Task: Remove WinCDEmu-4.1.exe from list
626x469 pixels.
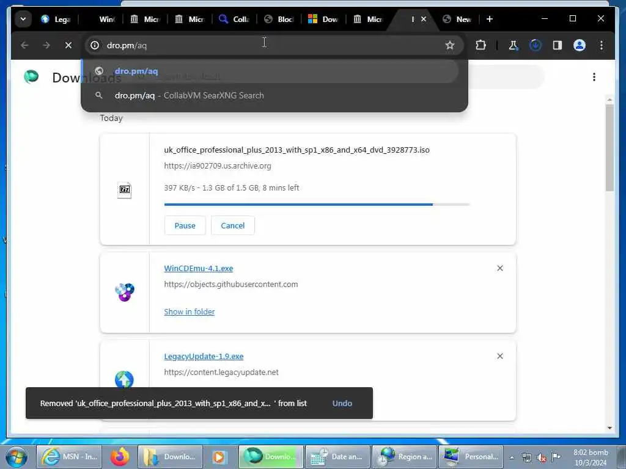Action: 500,268
